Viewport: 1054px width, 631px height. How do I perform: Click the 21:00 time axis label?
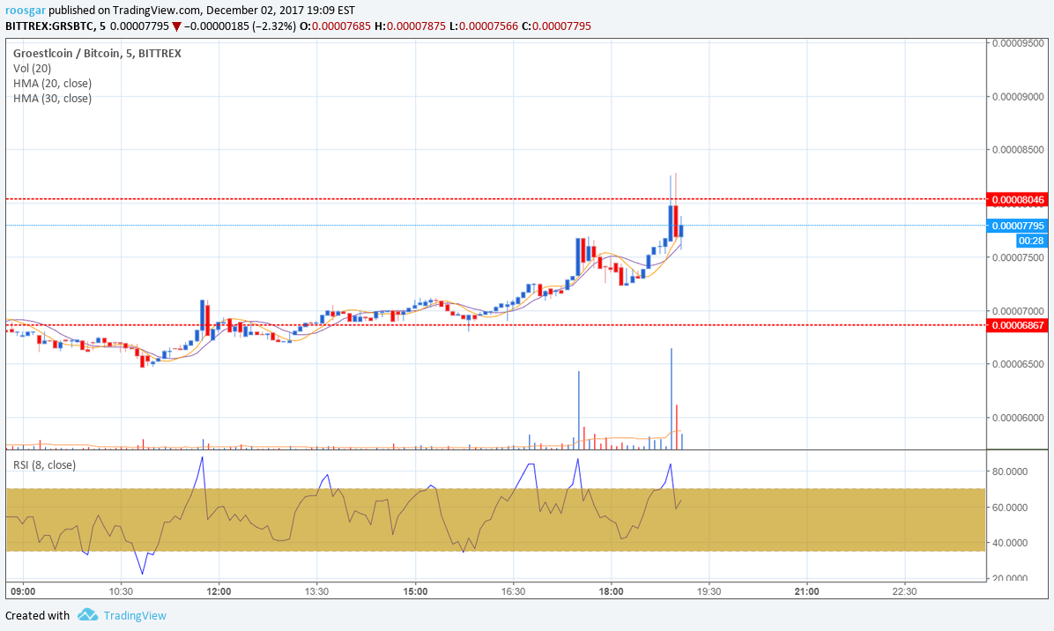806,591
